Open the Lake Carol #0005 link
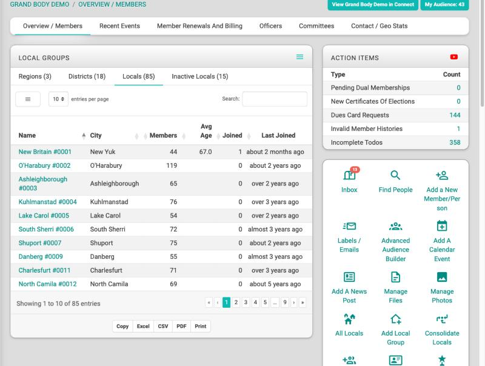 (44, 216)
